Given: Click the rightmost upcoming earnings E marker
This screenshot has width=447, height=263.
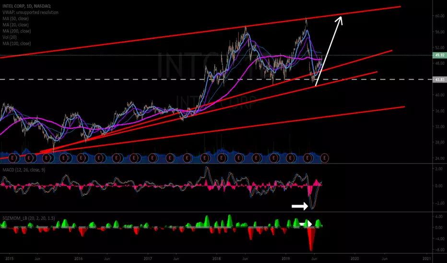Looking at the screenshot, I should coord(325,157).
